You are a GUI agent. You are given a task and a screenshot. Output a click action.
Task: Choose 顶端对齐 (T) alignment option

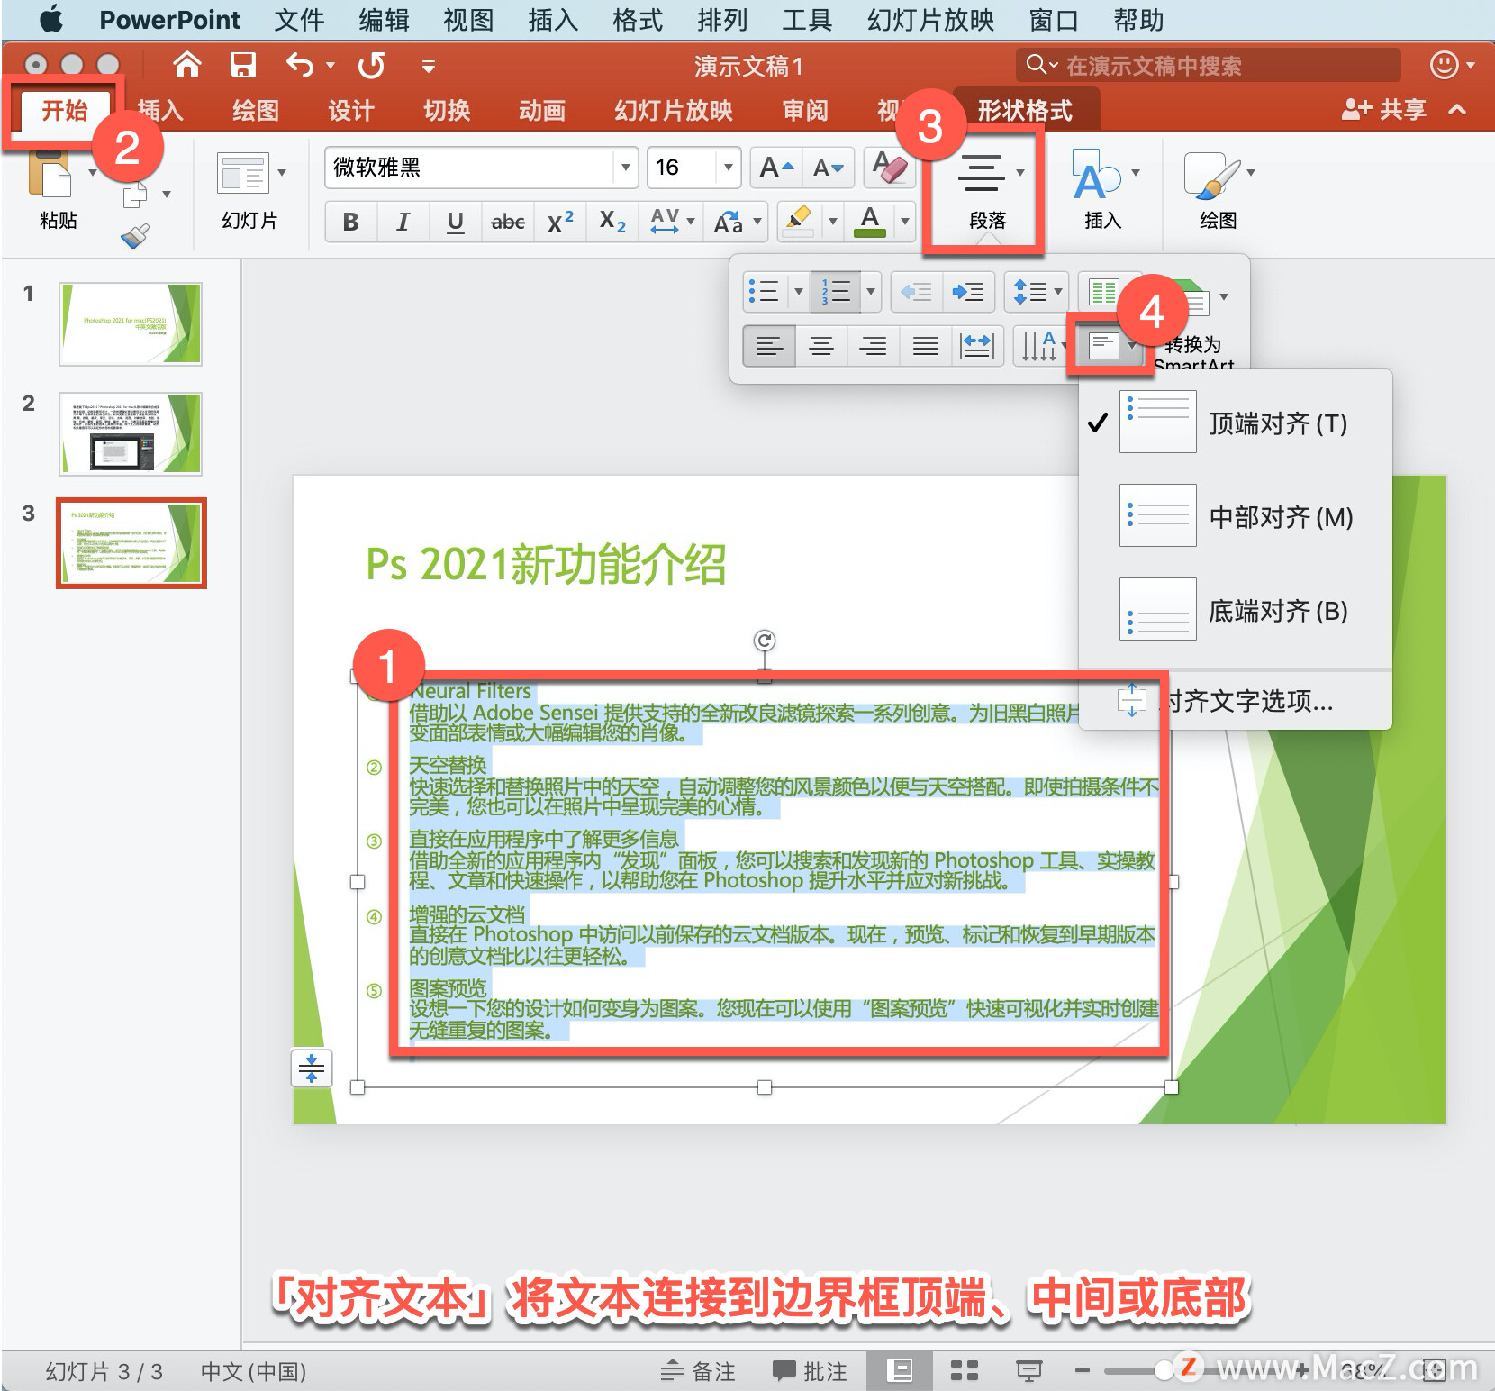click(1236, 423)
